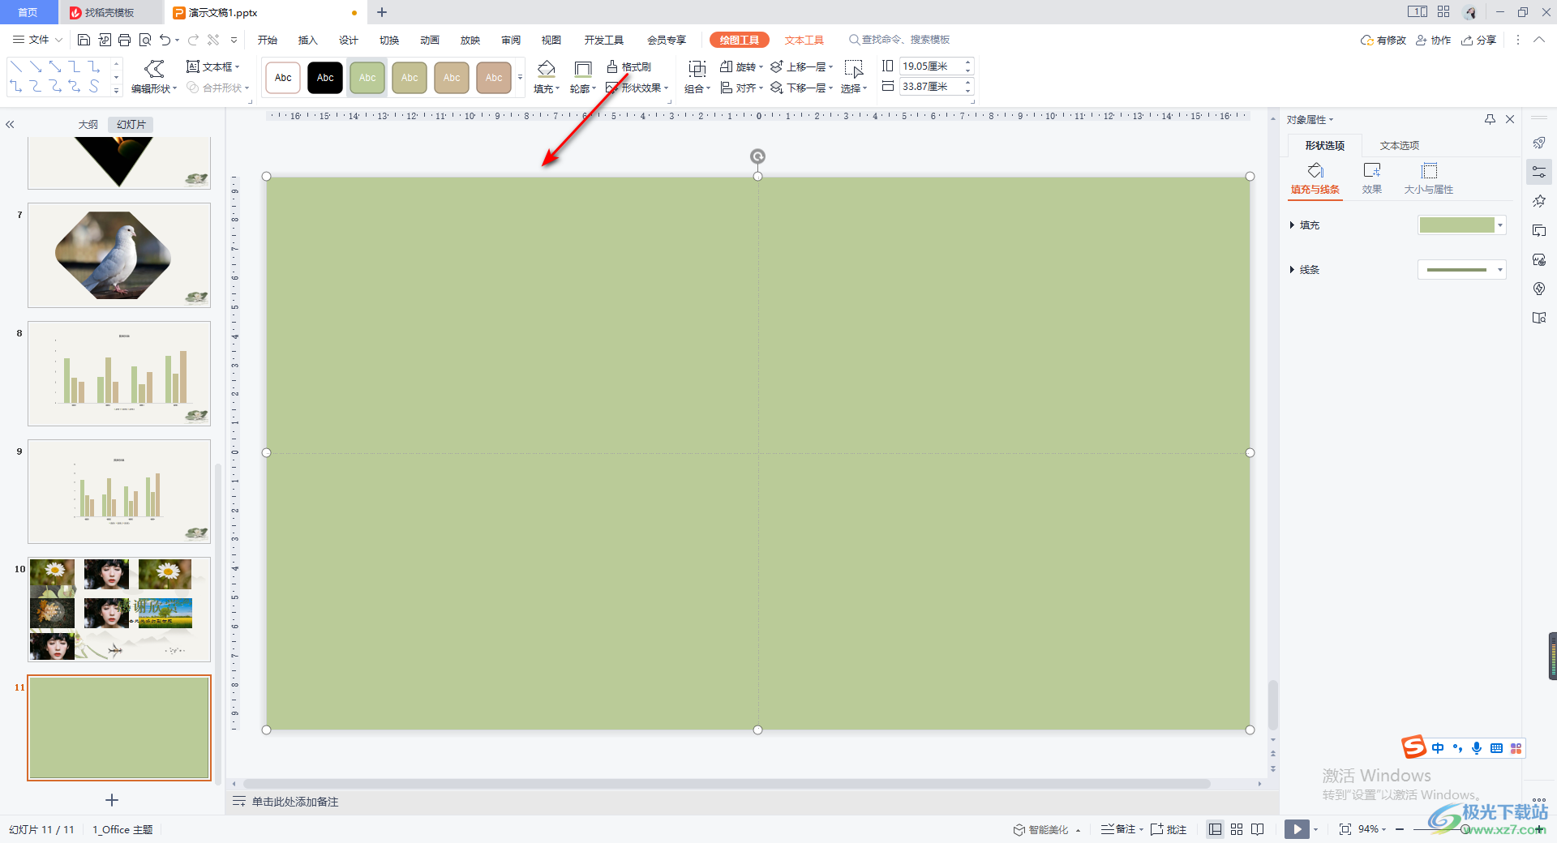Viewport: 1557px width, 843px height.
Task: Expand shape styles gallery more arrow
Action: [520, 78]
